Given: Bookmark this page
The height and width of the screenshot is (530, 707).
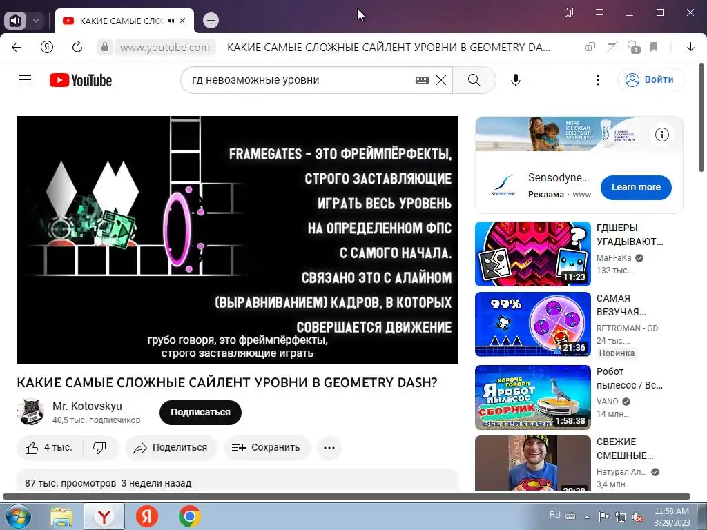Looking at the screenshot, I should pos(654,47).
